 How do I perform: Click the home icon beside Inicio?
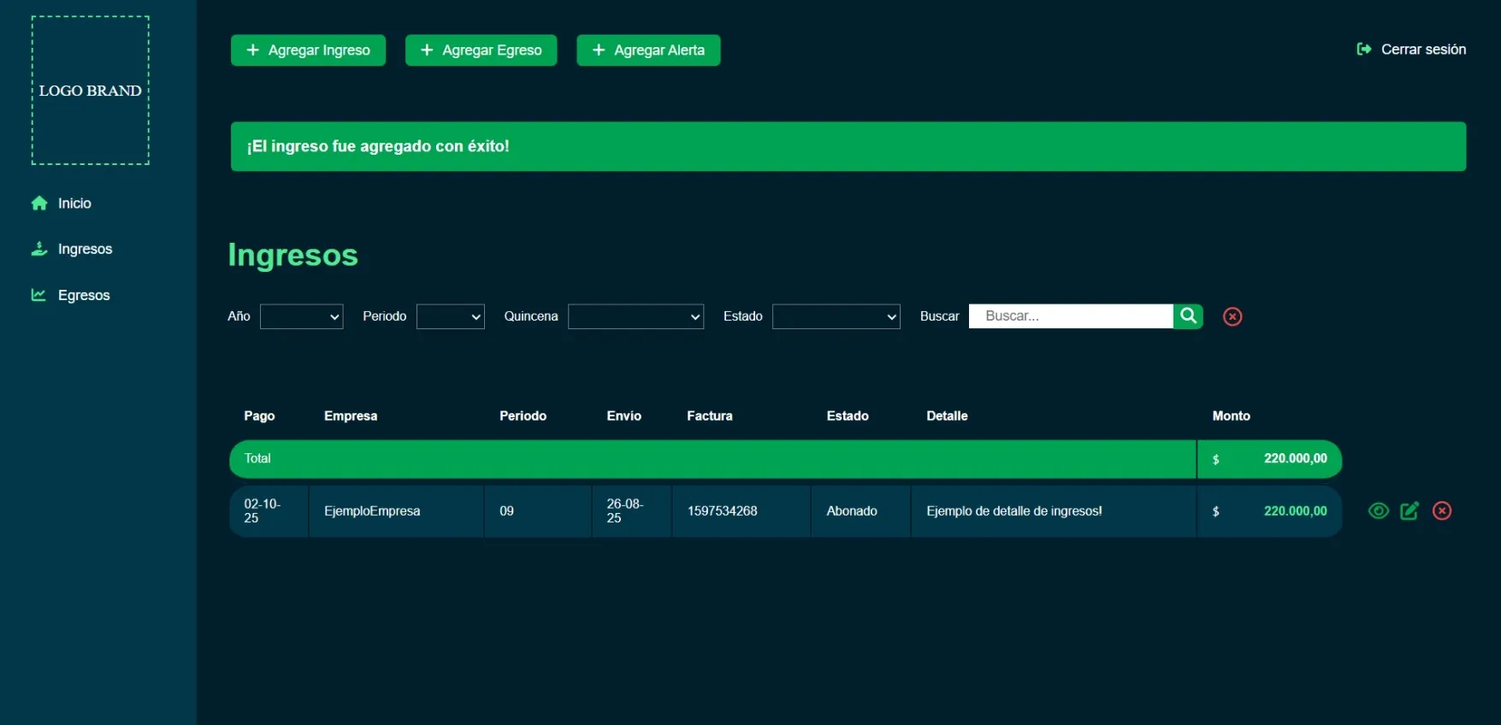39,203
